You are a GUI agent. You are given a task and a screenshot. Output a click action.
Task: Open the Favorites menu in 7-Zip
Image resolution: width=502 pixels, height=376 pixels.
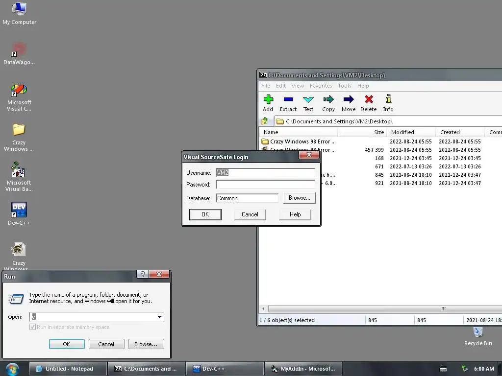pos(321,86)
